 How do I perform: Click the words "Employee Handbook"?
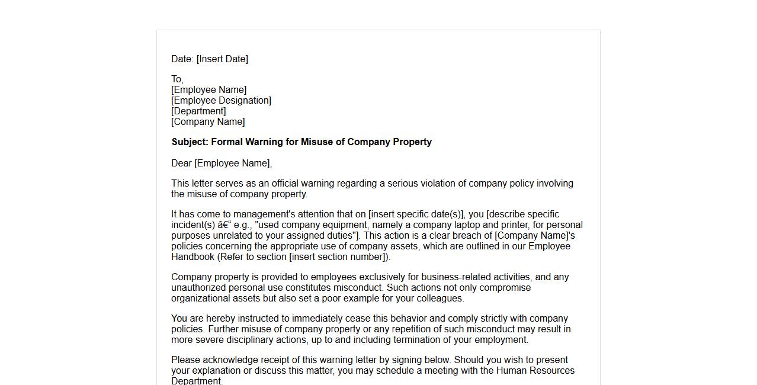click(548, 246)
